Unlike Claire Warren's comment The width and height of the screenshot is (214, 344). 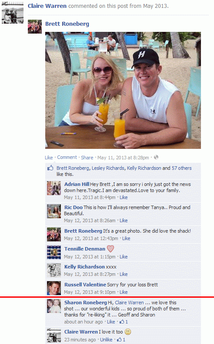click(106, 340)
